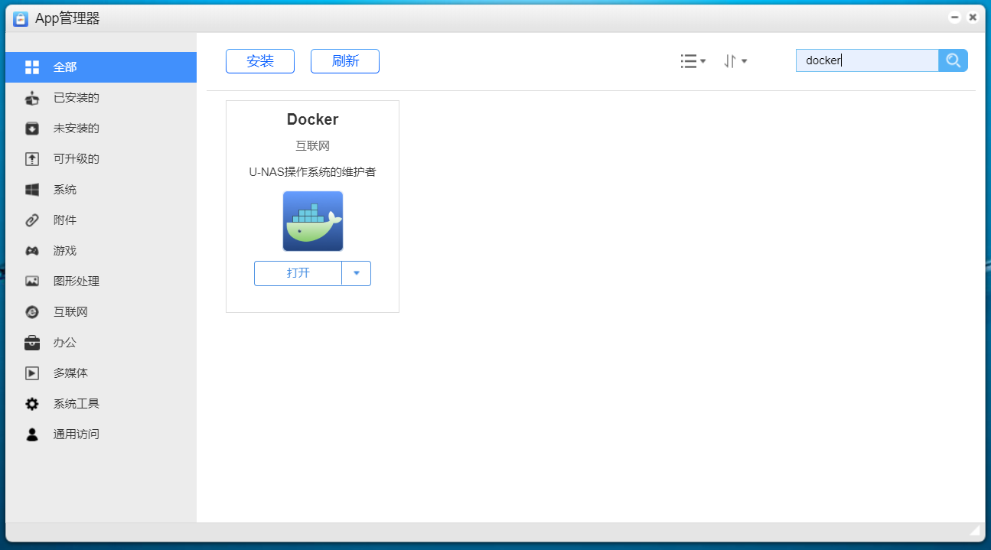The height and width of the screenshot is (550, 991).
Task: Click the search field containing docker
Action: pyautogui.click(x=866, y=60)
